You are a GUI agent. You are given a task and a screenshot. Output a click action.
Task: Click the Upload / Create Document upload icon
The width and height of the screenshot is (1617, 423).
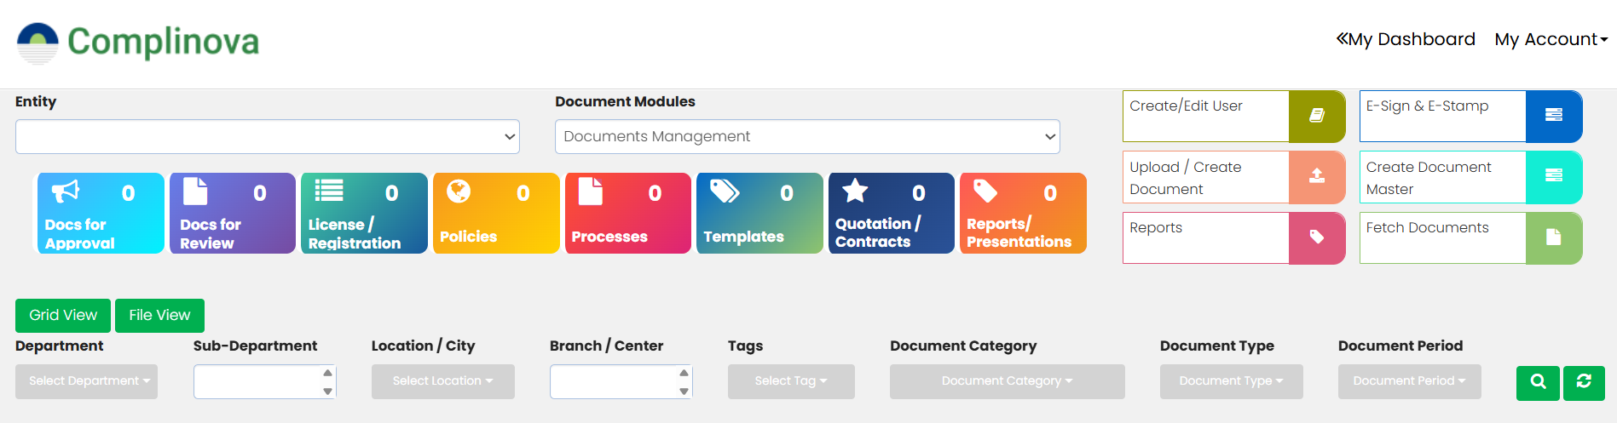[x=1317, y=176]
